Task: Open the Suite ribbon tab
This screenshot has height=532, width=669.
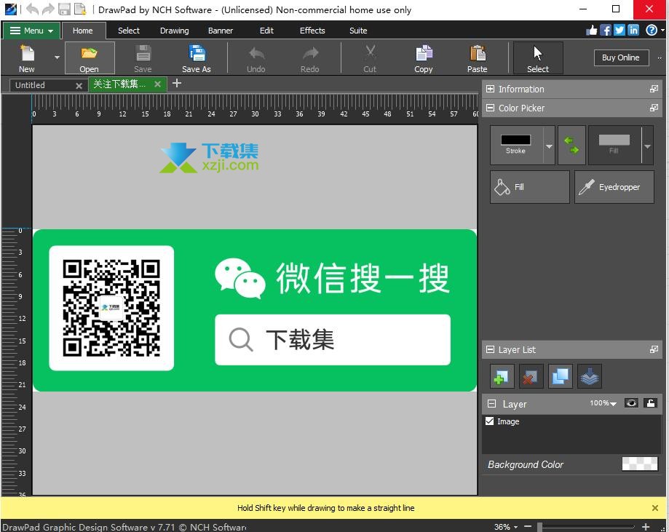Action: (358, 31)
